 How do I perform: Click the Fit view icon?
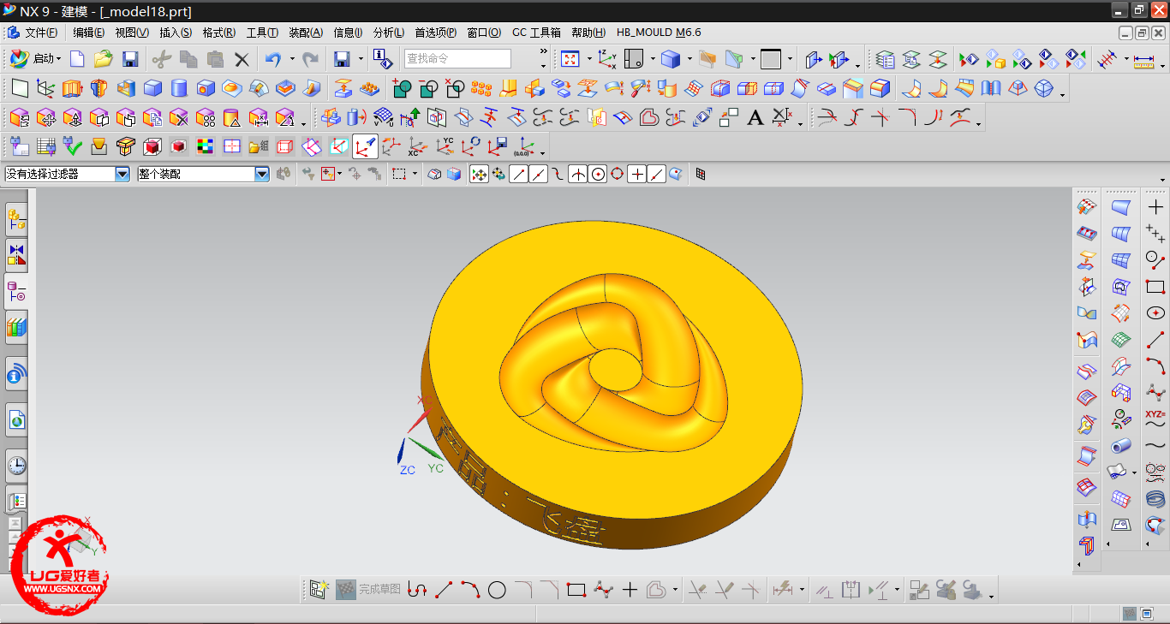[x=570, y=59]
